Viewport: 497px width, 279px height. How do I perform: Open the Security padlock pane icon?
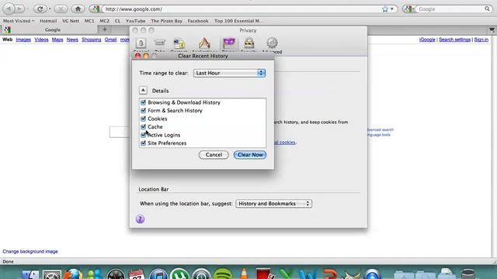248,43
